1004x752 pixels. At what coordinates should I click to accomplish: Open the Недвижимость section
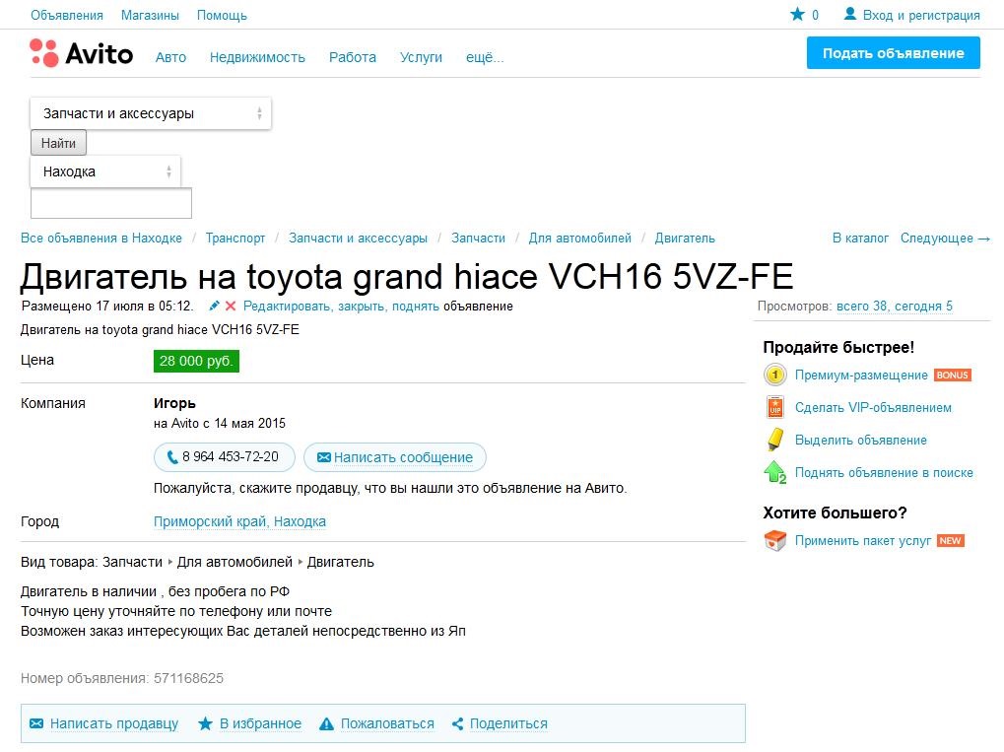tap(257, 57)
